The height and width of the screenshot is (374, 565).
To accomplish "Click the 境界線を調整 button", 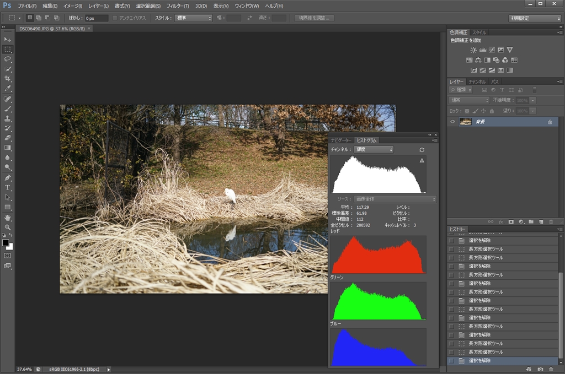I will pyautogui.click(x=315, y=18).
